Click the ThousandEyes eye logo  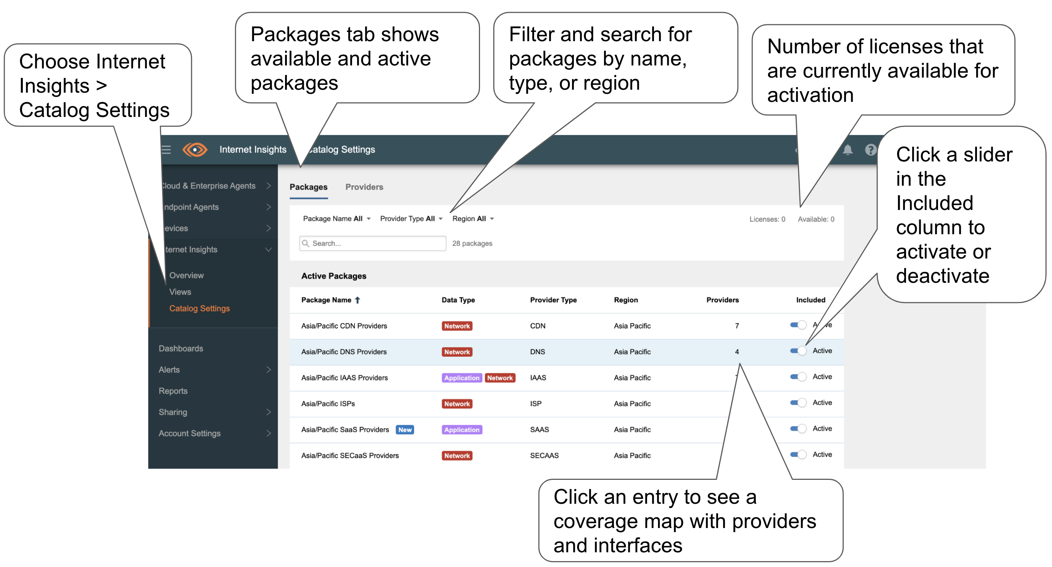(x=195, y=150)
